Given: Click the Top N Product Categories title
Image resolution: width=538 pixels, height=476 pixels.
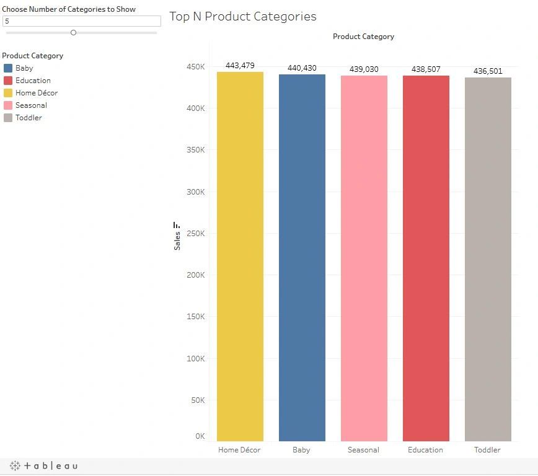Looking at the screenshot, I should 242,17.
